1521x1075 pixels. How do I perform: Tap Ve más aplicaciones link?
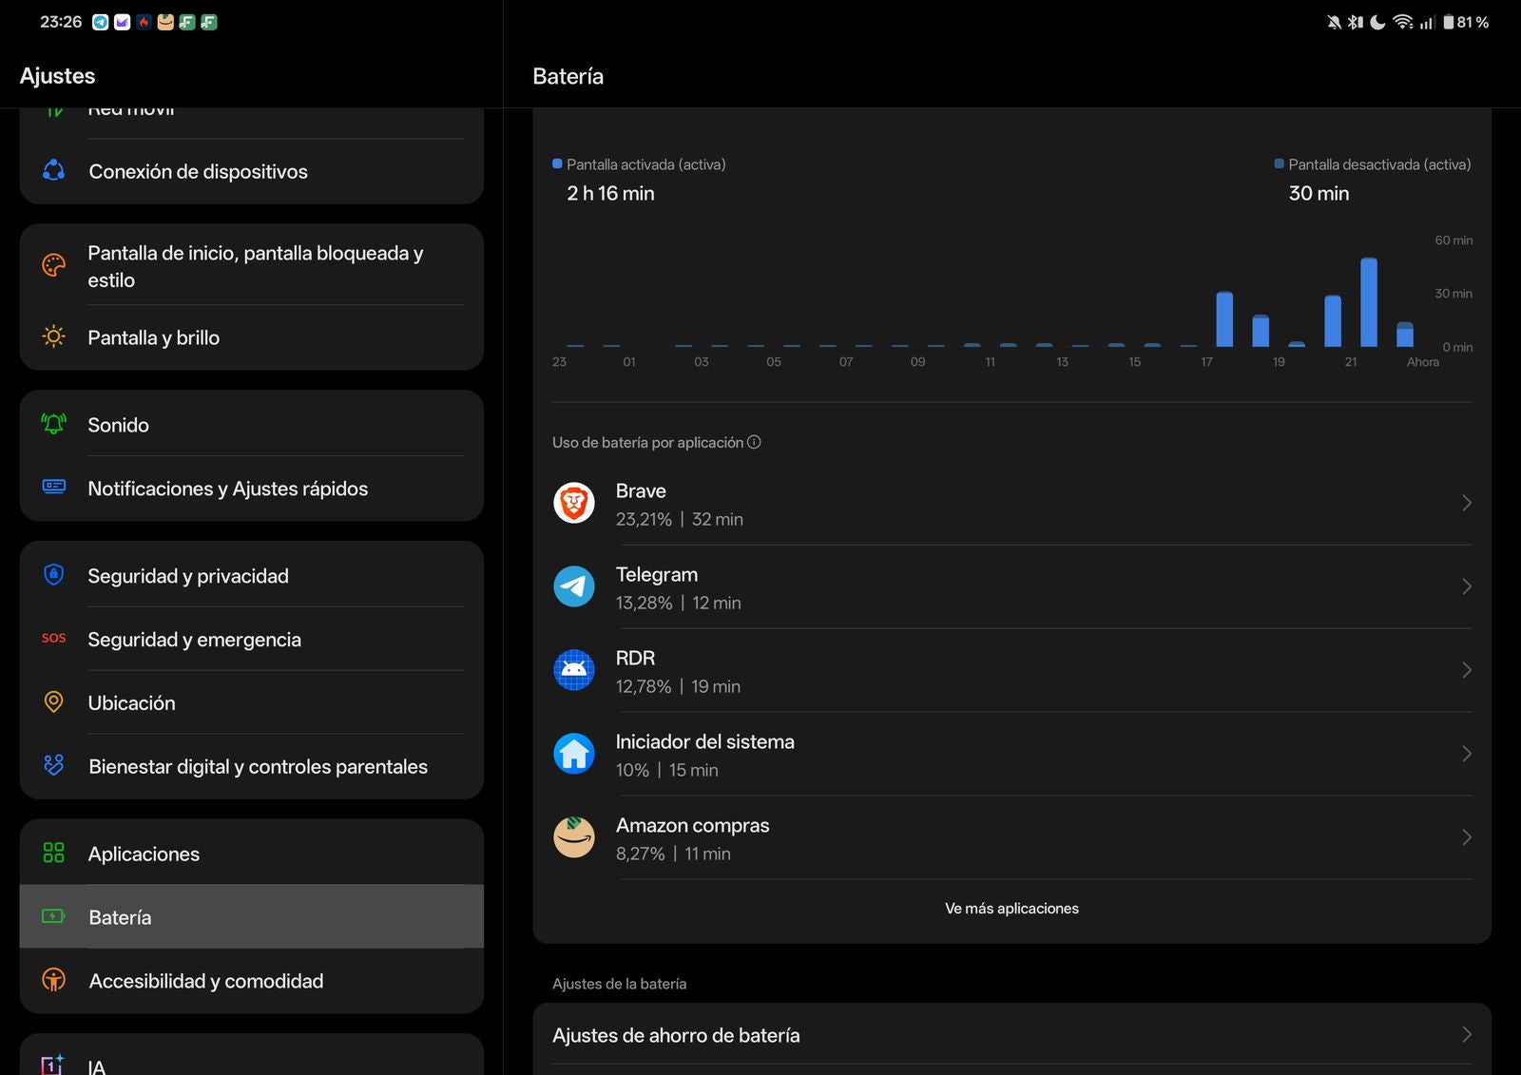click(1011, 909)
